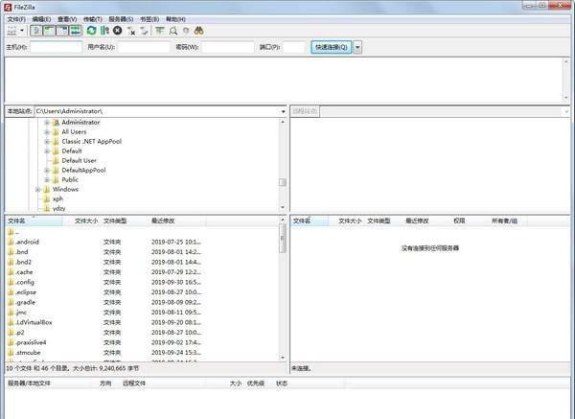Toggle the message log display
This screenshot has height=419, width=575.
[36, 31]
